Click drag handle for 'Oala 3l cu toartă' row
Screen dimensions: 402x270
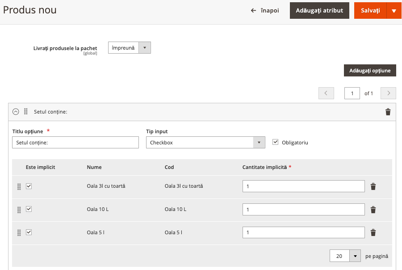tap(19, 186)
